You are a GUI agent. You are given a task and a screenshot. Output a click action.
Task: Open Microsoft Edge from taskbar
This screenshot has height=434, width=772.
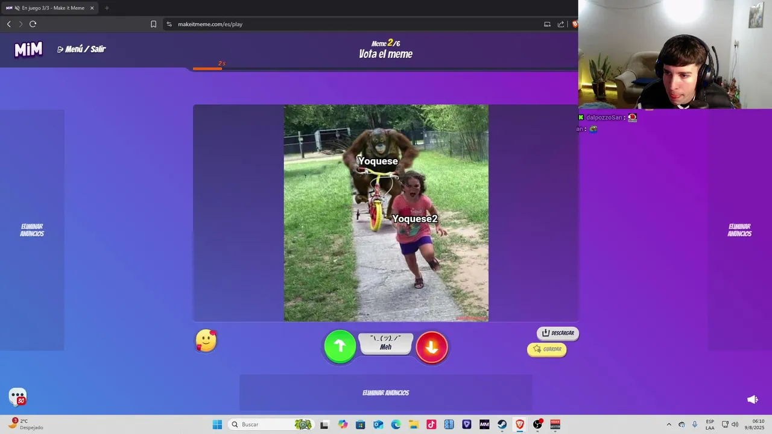coord(396,424)
